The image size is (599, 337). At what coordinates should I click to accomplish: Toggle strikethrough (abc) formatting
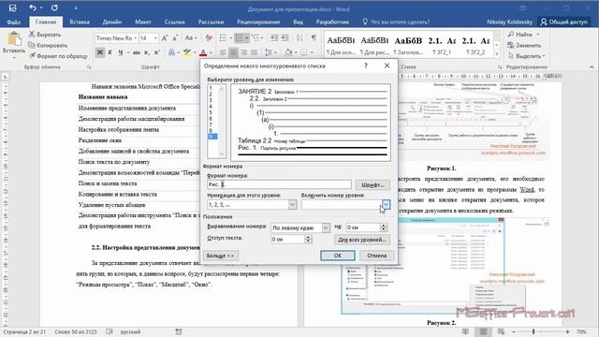point(137,52)
